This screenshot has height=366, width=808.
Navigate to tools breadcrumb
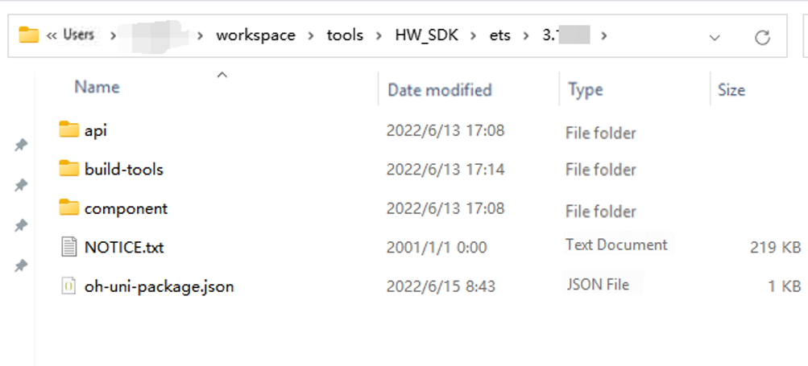click(345, 35)
